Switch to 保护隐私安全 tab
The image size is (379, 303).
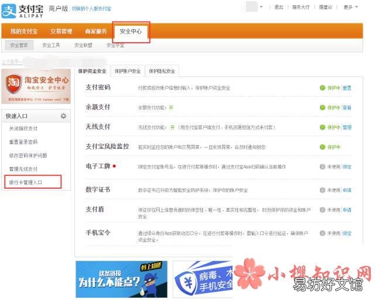[x=162, y=71]
